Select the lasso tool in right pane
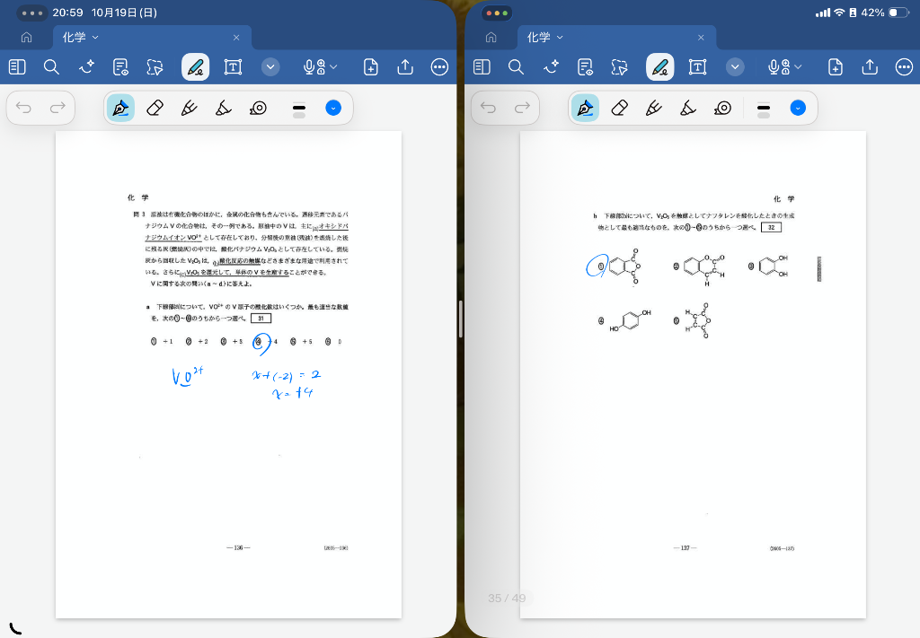920x638 pixels. [x=619, y=67]
